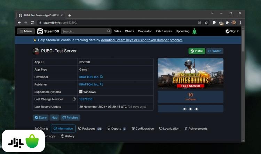261x154 pixels.
Task: Toggle Watch for PUBG: Test Server
Action: (215, 51)
